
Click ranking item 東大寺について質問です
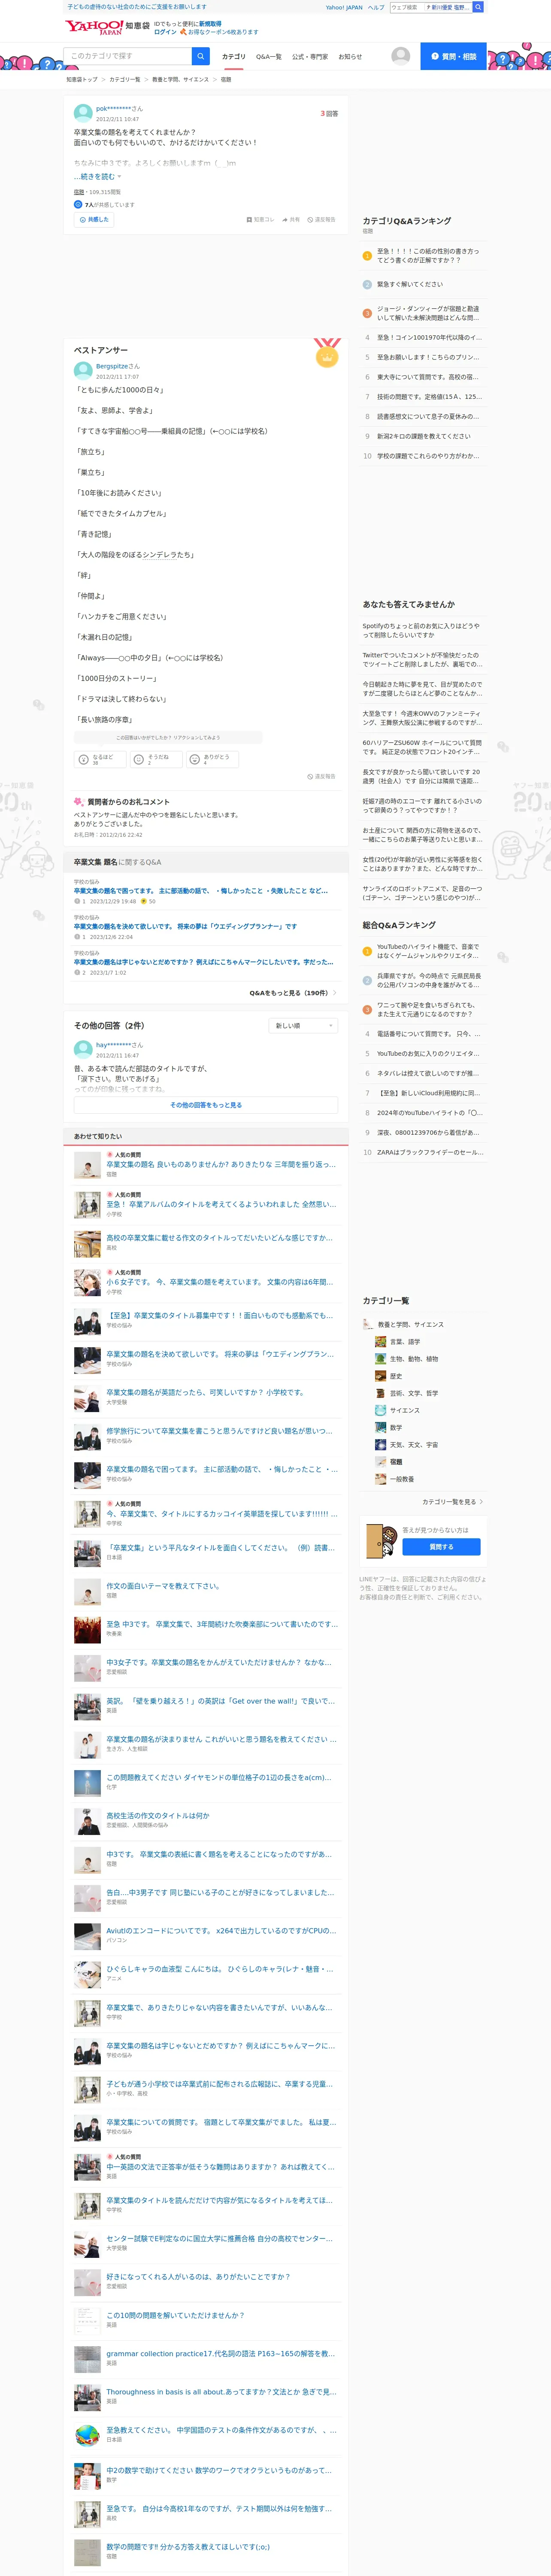coord(427,377)
